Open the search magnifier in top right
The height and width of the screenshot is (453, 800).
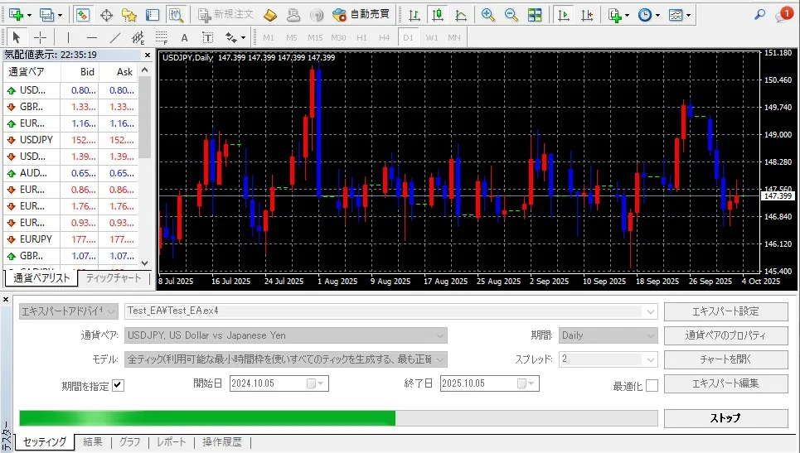[x=759, y=15]
